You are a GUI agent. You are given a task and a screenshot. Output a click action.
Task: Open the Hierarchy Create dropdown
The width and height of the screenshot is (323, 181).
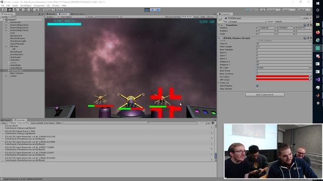[5, 17]
